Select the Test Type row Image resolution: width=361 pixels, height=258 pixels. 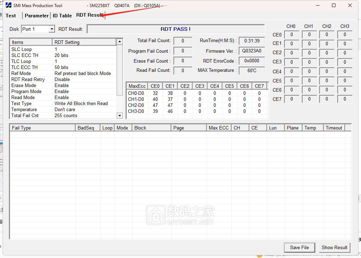[x=63, y=103]
